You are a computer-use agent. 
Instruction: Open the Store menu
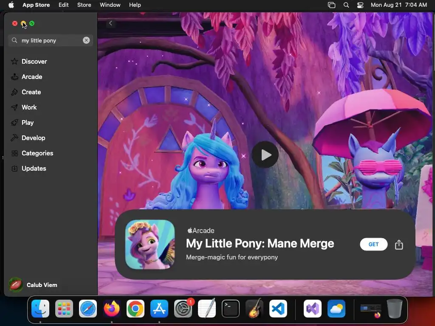click(84, 5)
